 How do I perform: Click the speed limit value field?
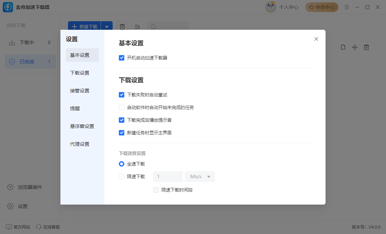(x=168, y=177)
